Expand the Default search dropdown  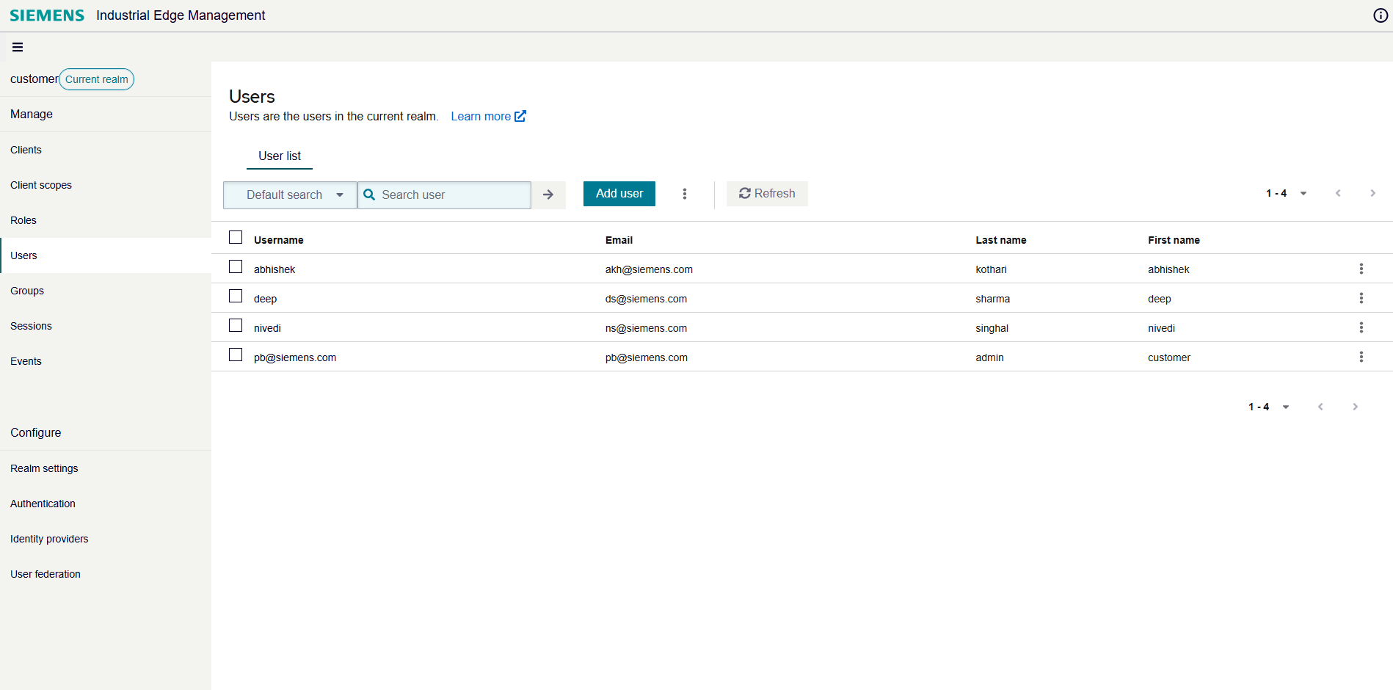pyautogui.click(x=290, y=195)
